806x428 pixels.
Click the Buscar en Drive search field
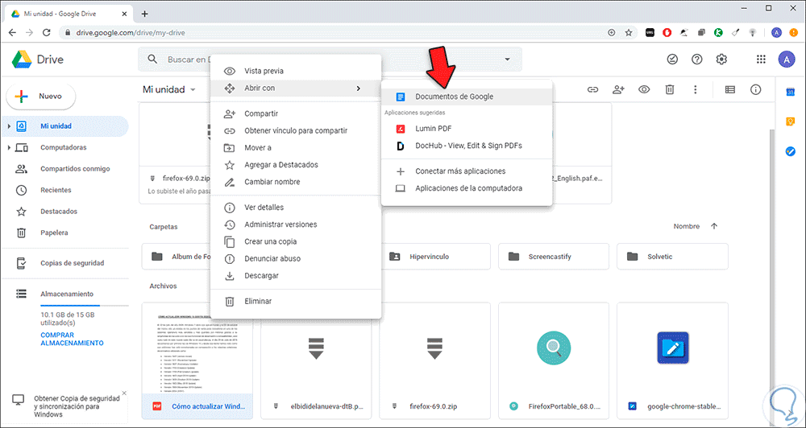click(x=329, y=60)
